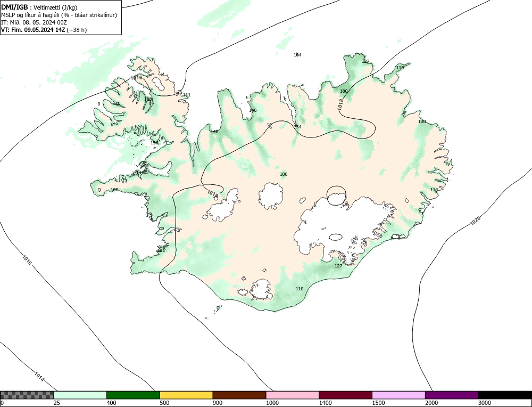Screen dimensions: 532x407
Task: Click the "1020" isobar label
Action: (475, 221)
